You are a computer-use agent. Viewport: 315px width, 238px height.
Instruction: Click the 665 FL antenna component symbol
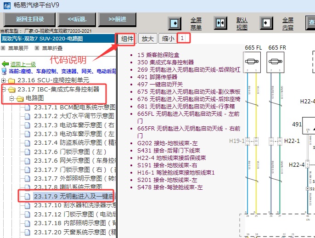click(x=252, y=62)
